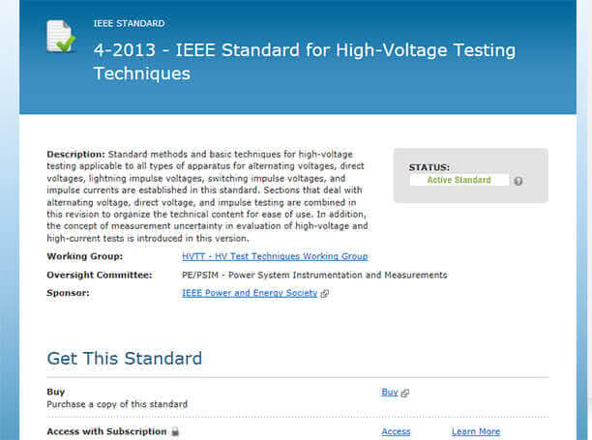Click the Access with Subscription label
The image size is (592, 440).
click(106, 431)
